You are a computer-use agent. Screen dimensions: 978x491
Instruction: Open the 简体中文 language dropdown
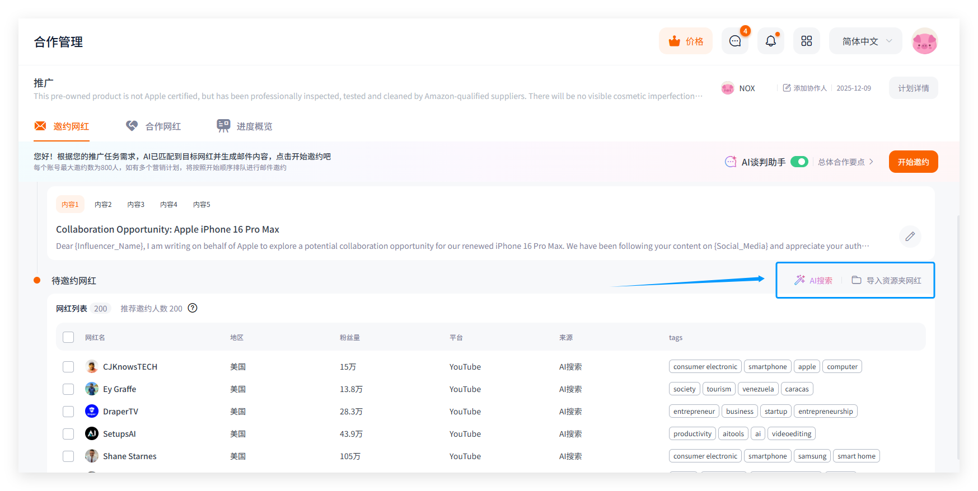(865, 41)
